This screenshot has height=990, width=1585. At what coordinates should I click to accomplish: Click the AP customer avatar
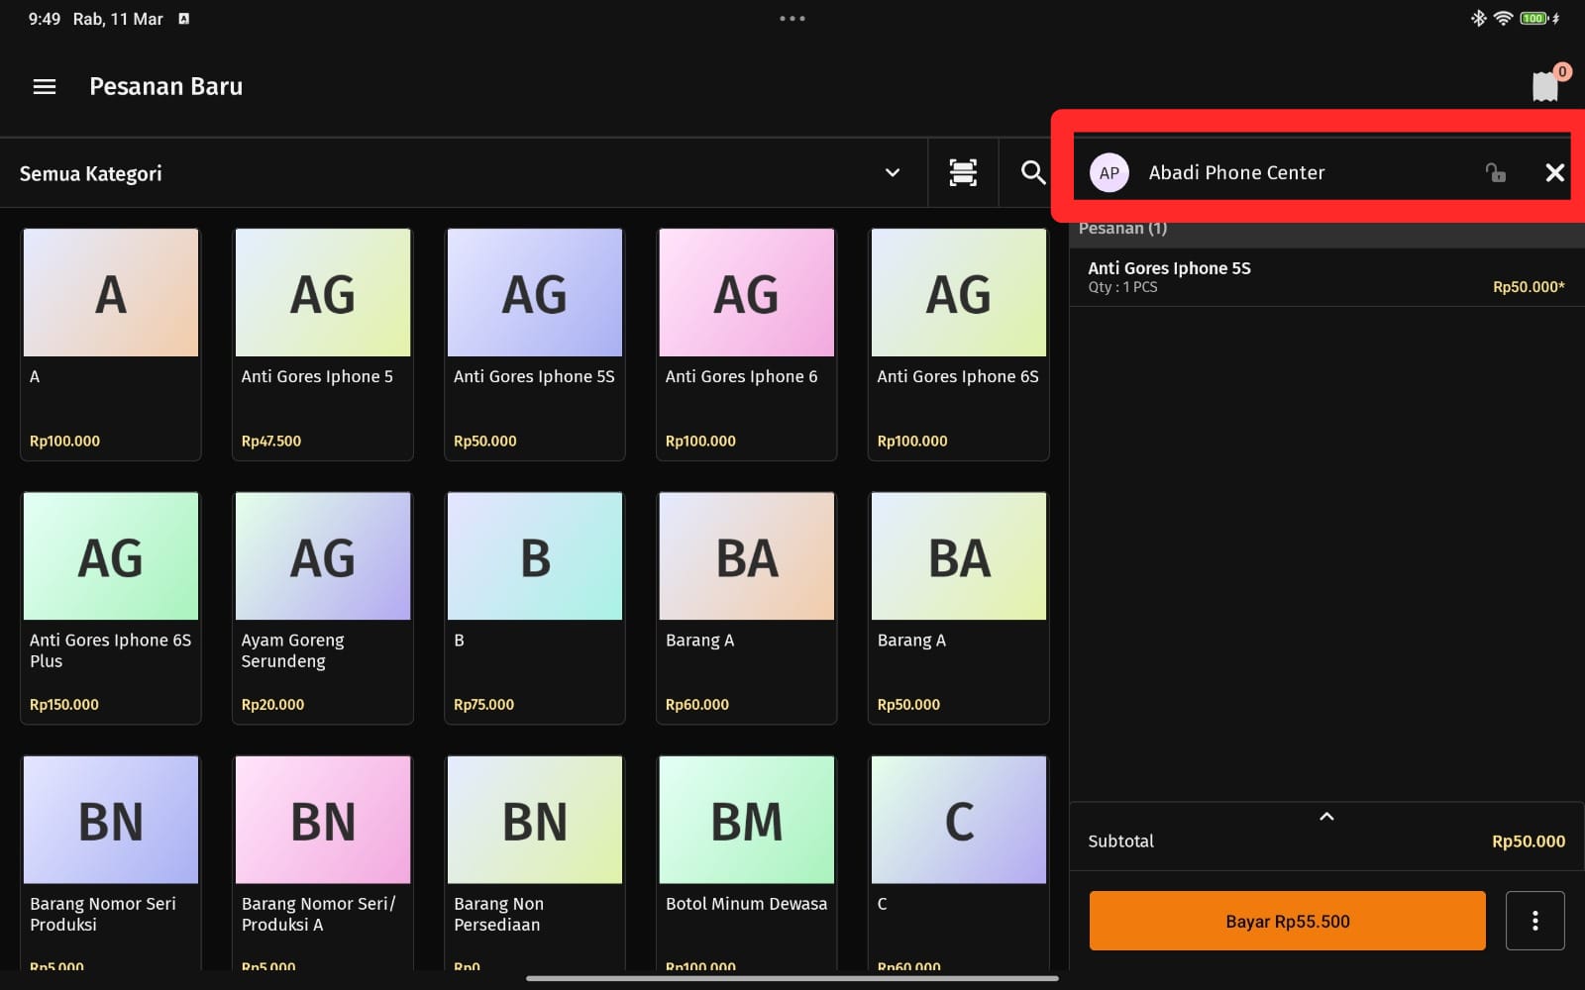[1109, 172]
